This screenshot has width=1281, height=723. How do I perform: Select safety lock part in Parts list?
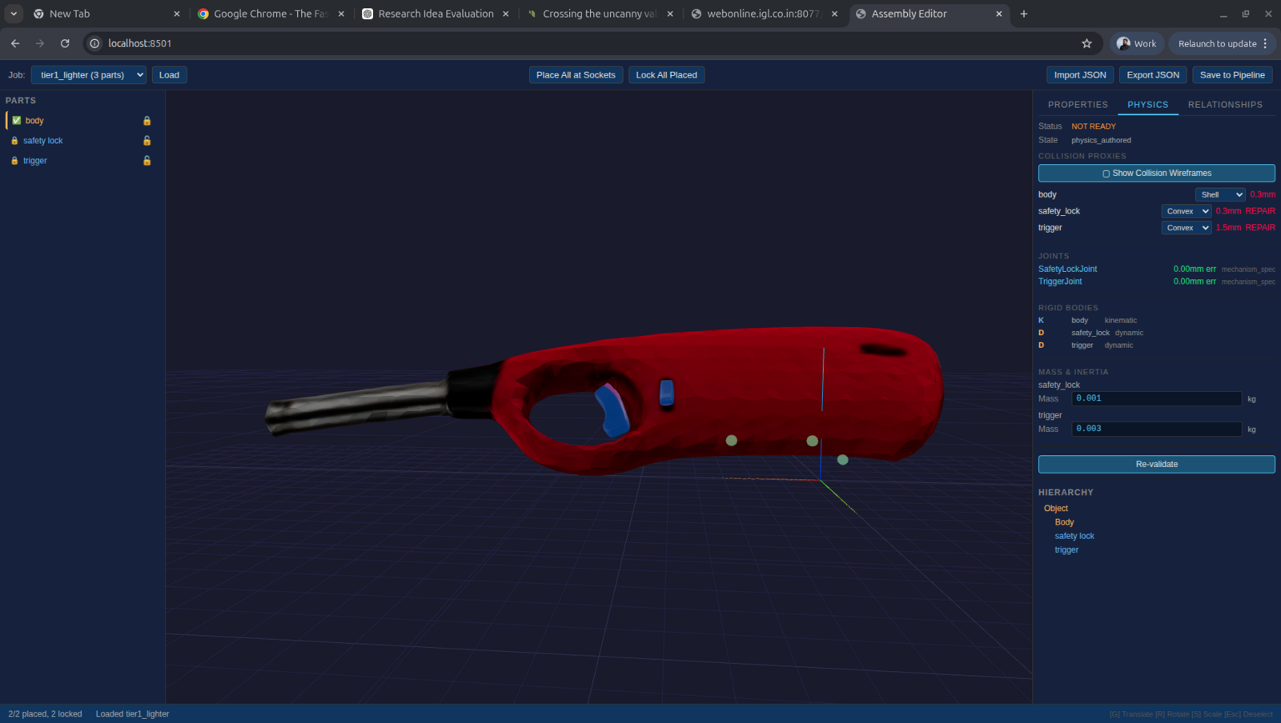click(x=43, y=141)
